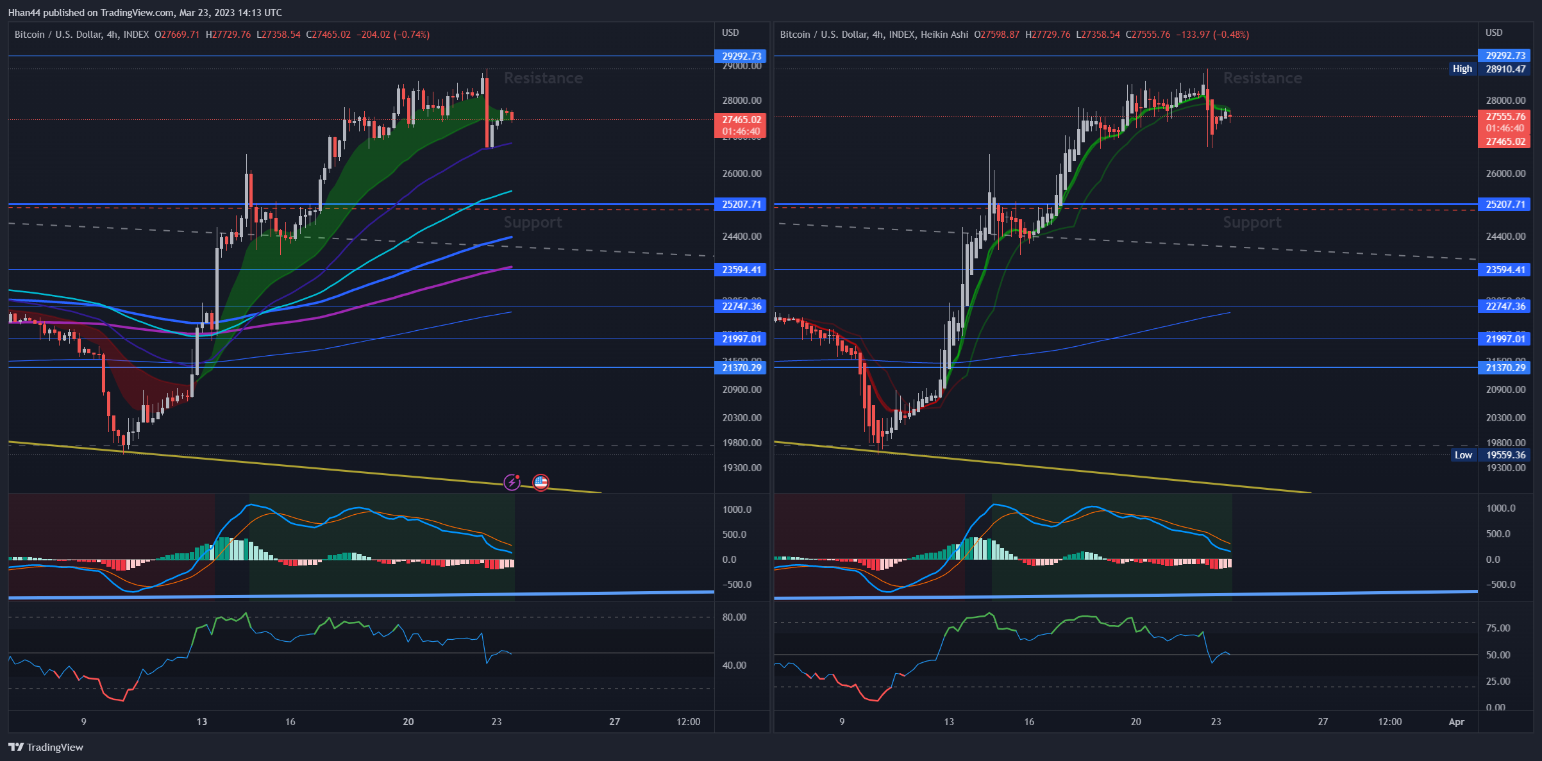The image size is (1542, 761).
Task: Click the USD currency label on left chart
Action: 730,33
